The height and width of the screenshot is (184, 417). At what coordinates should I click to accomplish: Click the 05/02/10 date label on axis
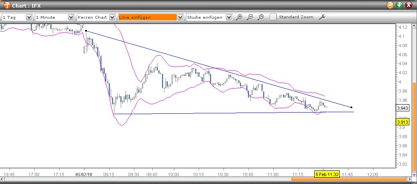pos(84,174)
